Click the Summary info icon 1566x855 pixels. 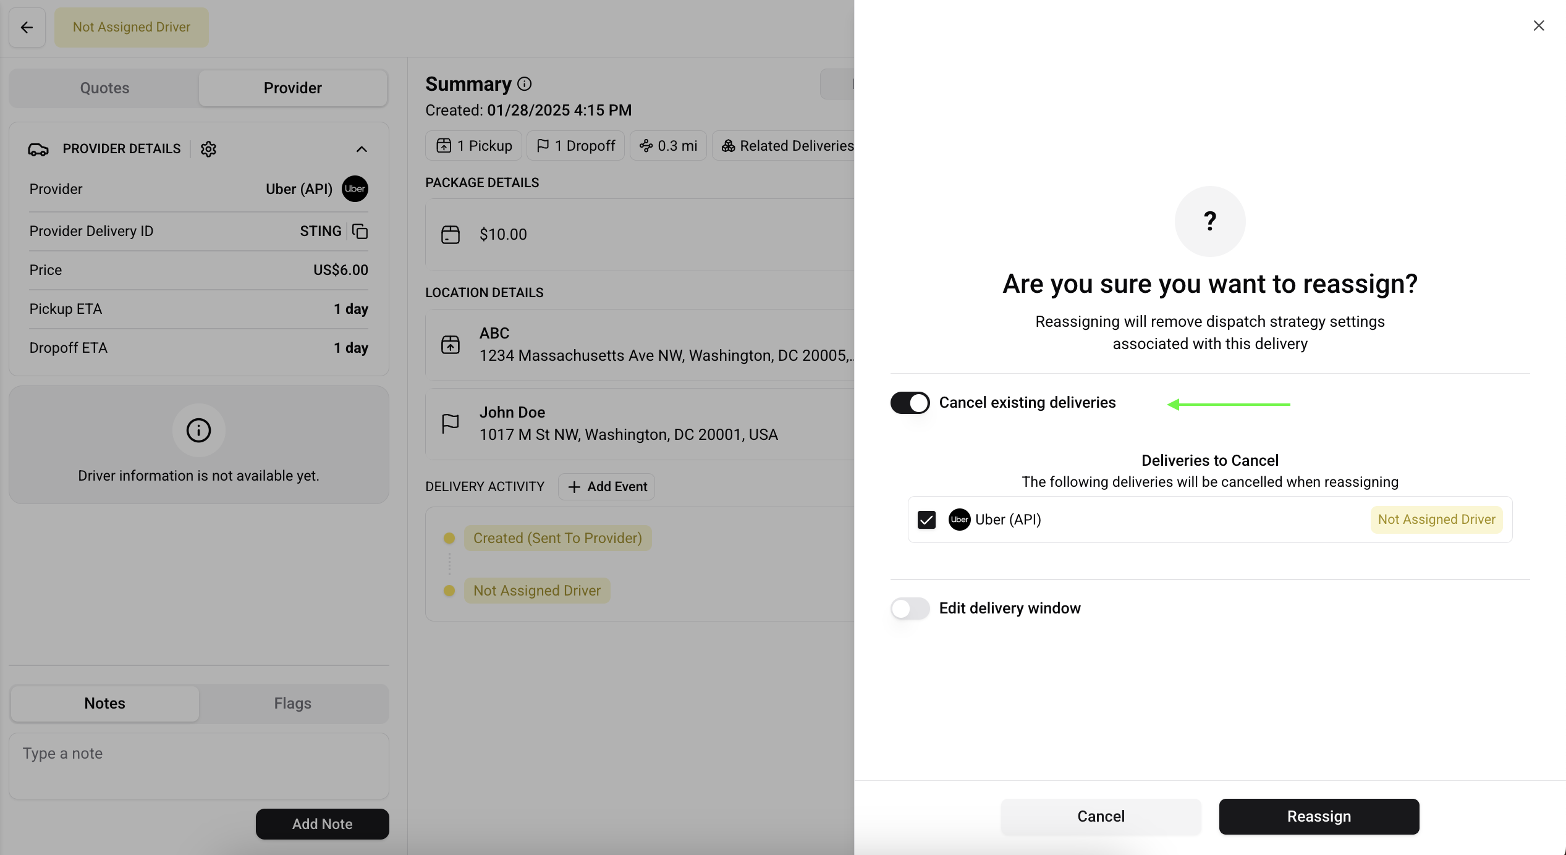(x=524, y=84)
